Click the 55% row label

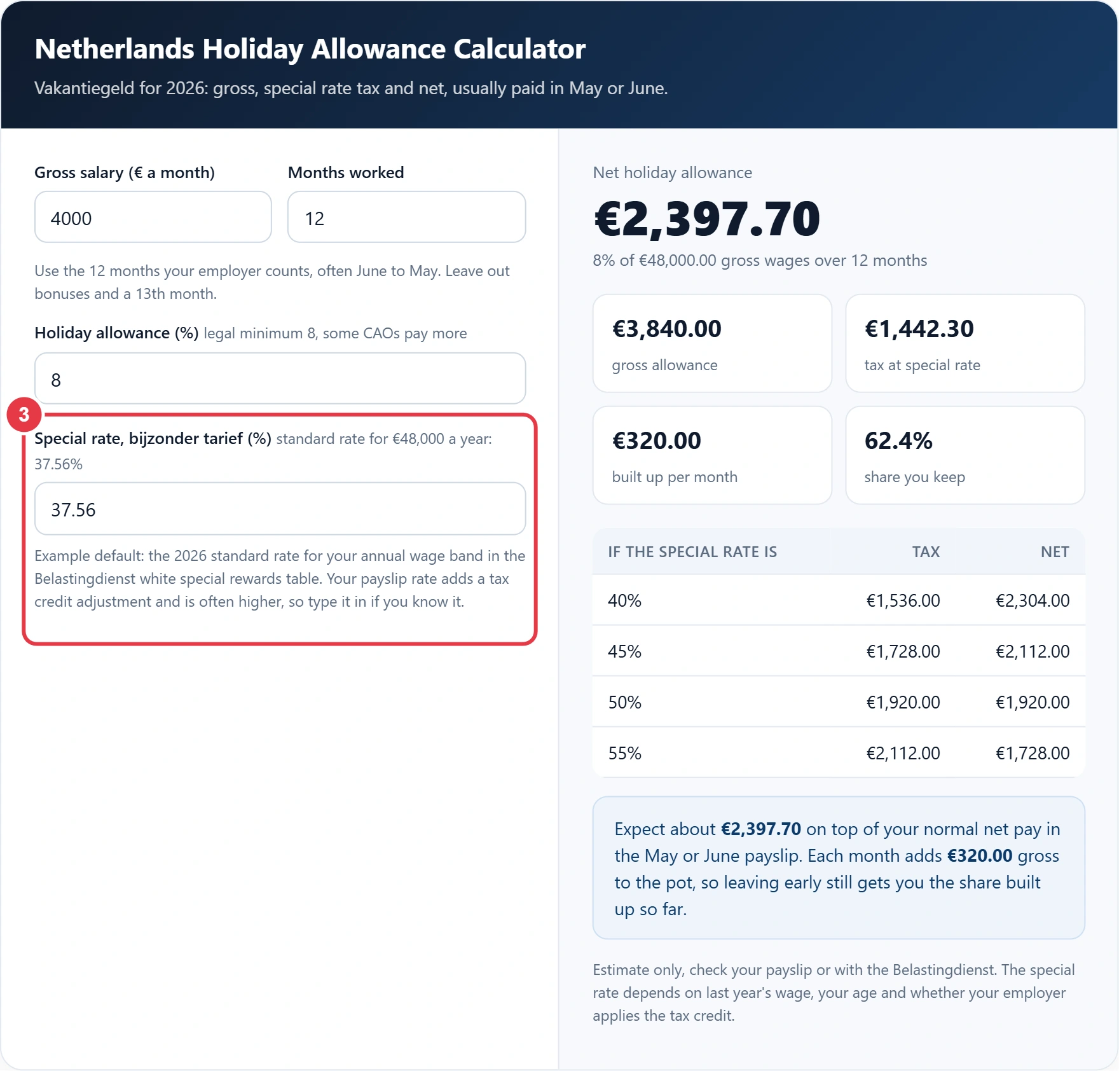pyautogui.click(x=624, y=753)
